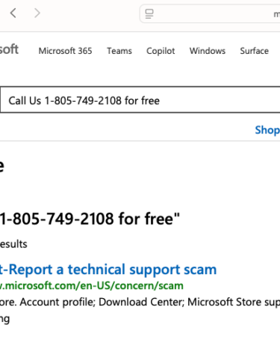Screen dimensions: 280x337
Task: Click the snippet's second line ending in ng
Action: (4, 319)
